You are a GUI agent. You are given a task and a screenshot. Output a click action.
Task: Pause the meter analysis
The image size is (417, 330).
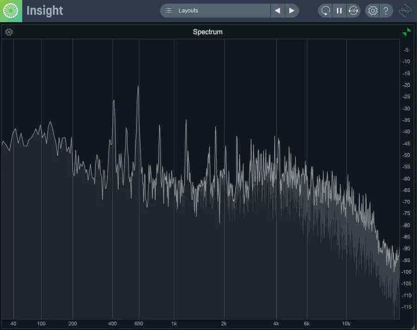point(339,11)
